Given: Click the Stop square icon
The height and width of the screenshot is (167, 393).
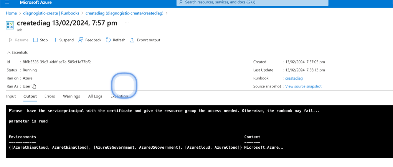Looking at the screenshot, I should coord(35,40).
